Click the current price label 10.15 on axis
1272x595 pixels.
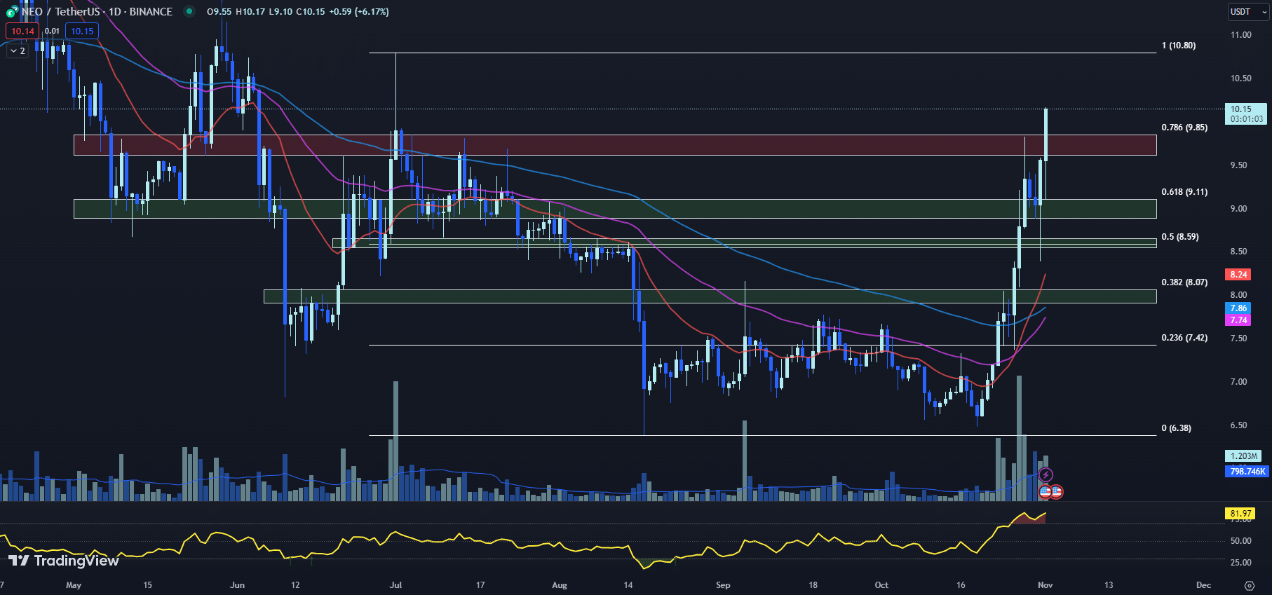pos(1246,114)
